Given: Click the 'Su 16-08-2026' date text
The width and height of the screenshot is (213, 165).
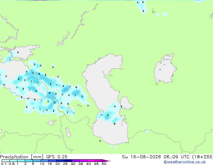Looking at the screenshot, I should tap(141, 157).
